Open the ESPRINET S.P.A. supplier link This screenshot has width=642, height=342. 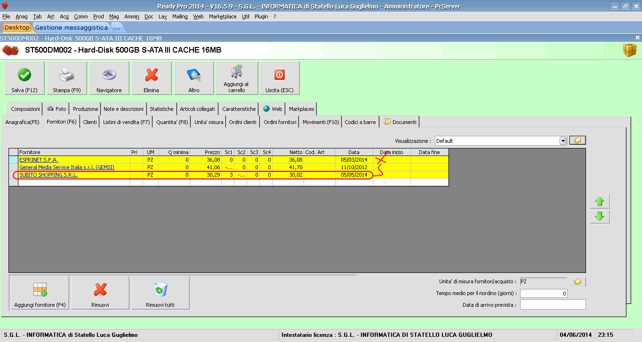pos(39,160)
